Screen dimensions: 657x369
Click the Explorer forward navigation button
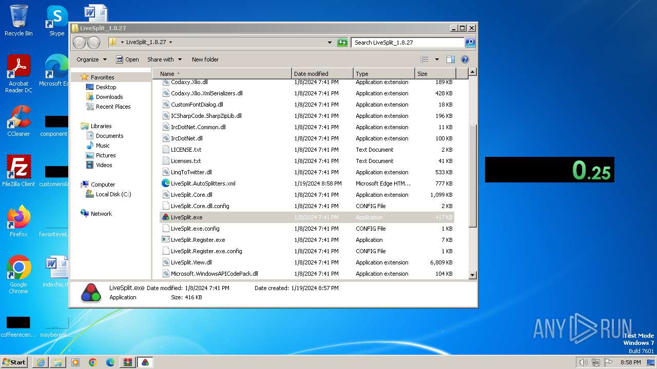(x=93, y=43)
